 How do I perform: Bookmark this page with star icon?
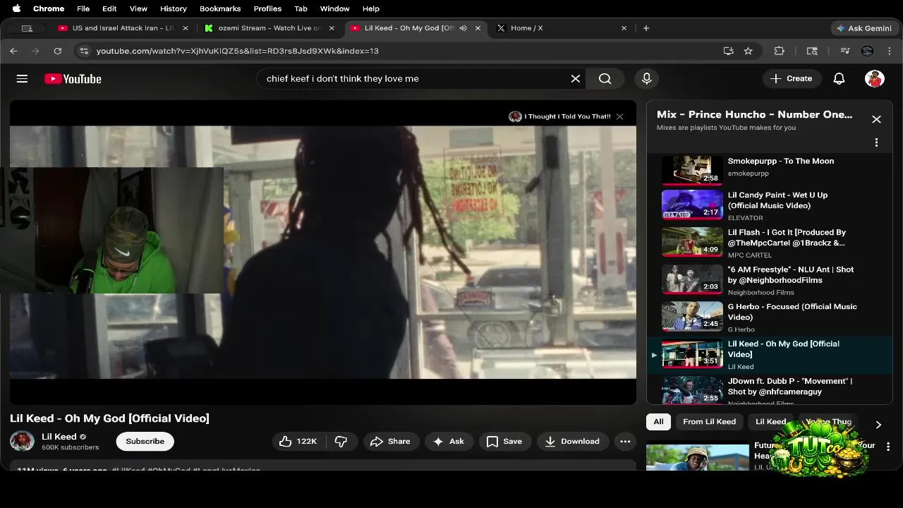[748, 51]
